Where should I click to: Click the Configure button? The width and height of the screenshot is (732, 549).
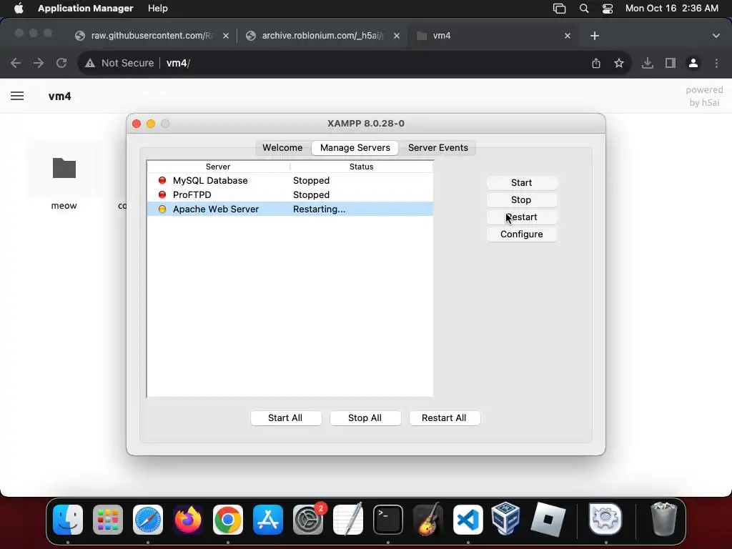pyautogui.click(x=521, y=234)
